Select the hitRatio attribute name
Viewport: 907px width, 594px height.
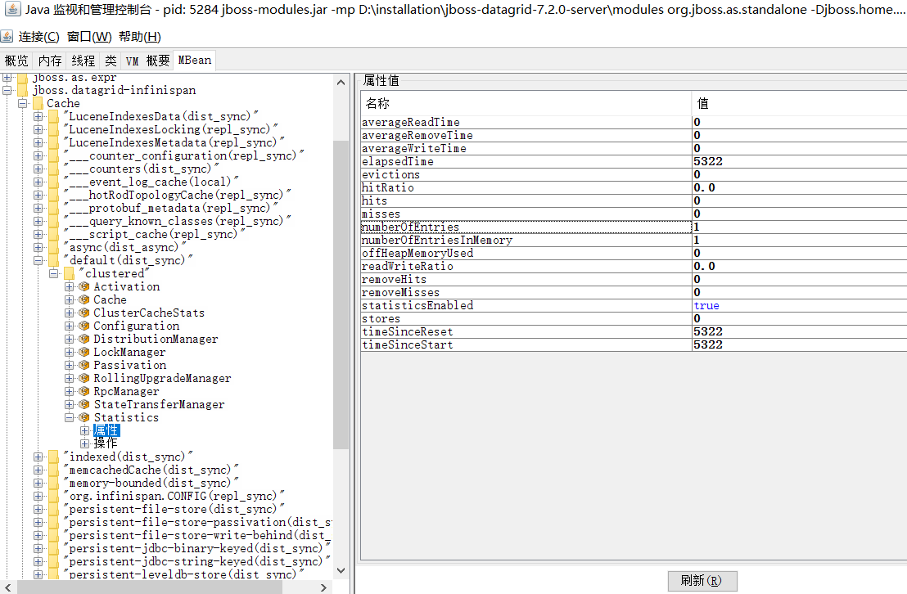point(388,188)
